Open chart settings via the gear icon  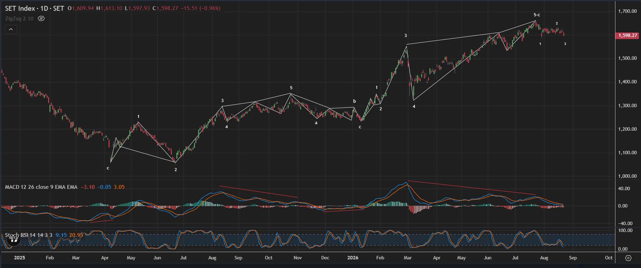[x=628, y=258]
